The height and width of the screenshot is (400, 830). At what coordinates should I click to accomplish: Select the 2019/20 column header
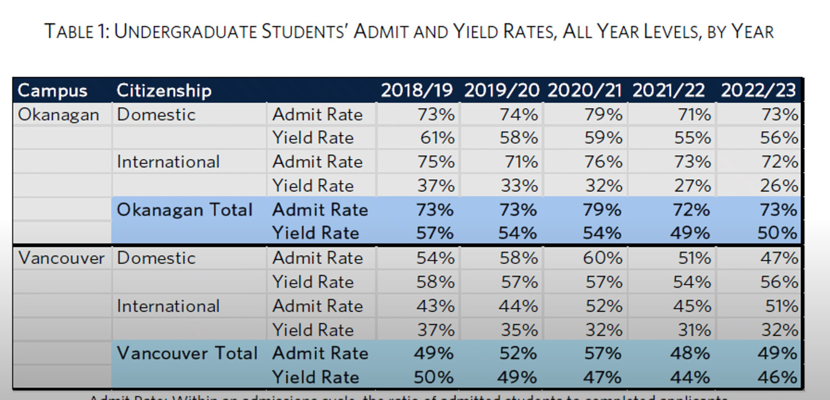click(x=501, y=90)
